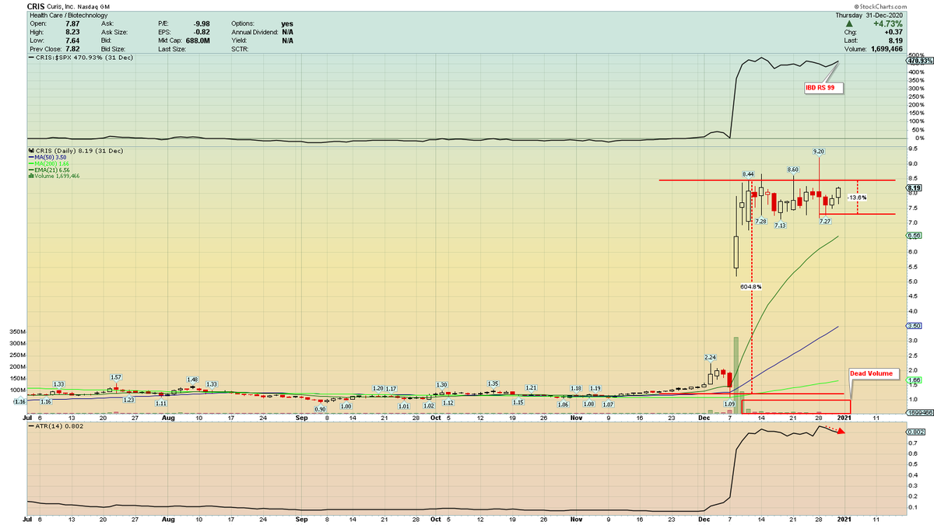This screenshot has height=525, width=934.
Task: Click the 6.56 EMA tag on right axis
Action: (x=915, y=236)
